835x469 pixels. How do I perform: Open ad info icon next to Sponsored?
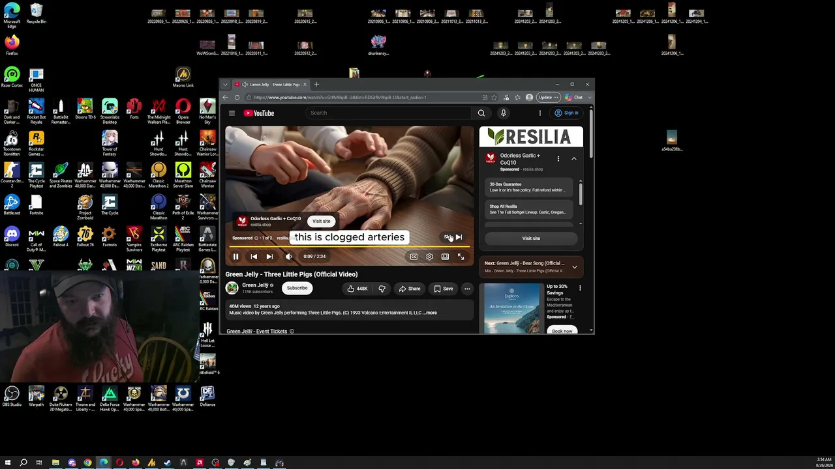(256, 238)
